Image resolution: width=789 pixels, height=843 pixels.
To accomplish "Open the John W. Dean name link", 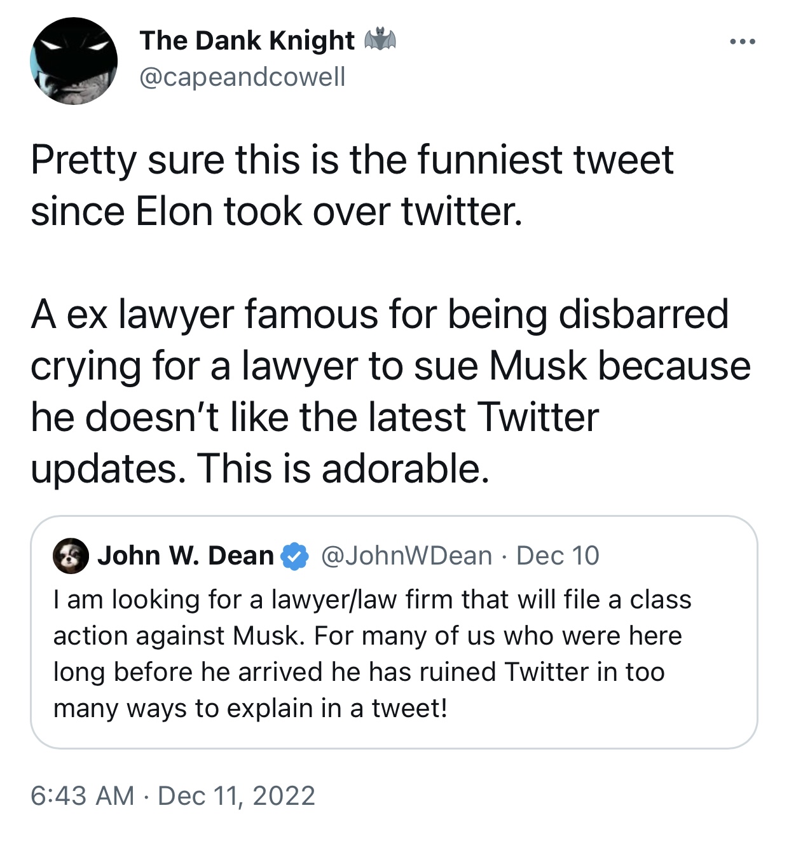I will [x=186, y=556].
